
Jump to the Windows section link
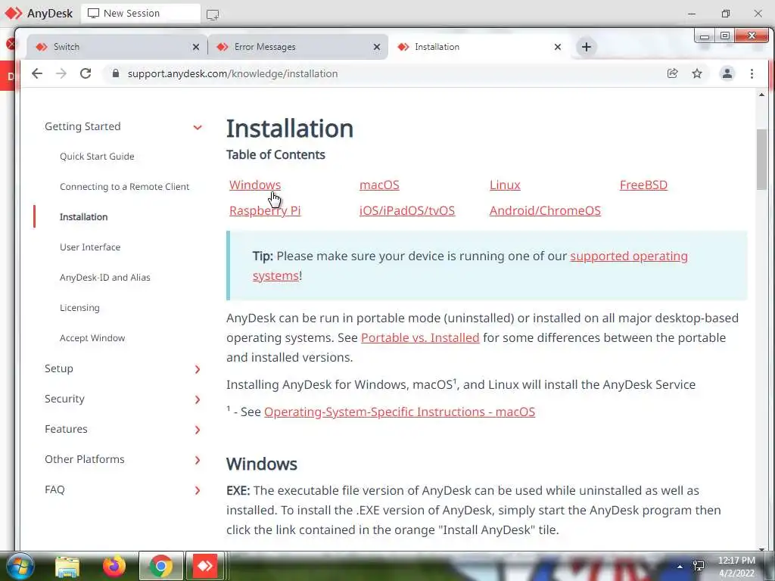[x=255, y=185]
